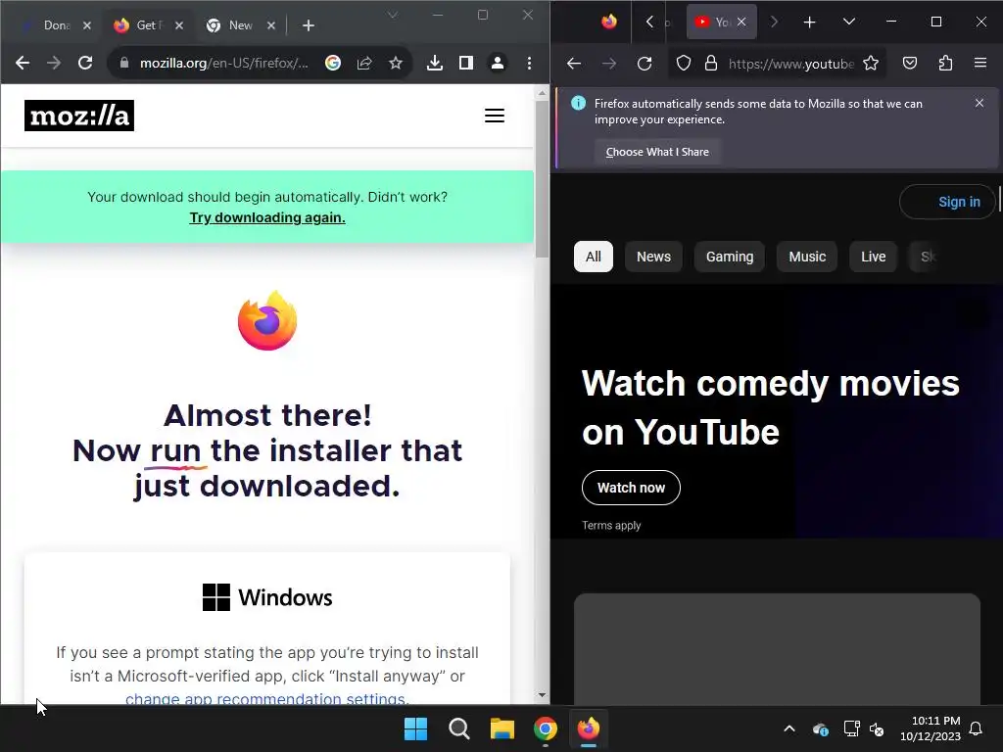This screenshot has width=1003, height=752.
Task: Click the share page icon in Chrome
Action: [364, 63]
